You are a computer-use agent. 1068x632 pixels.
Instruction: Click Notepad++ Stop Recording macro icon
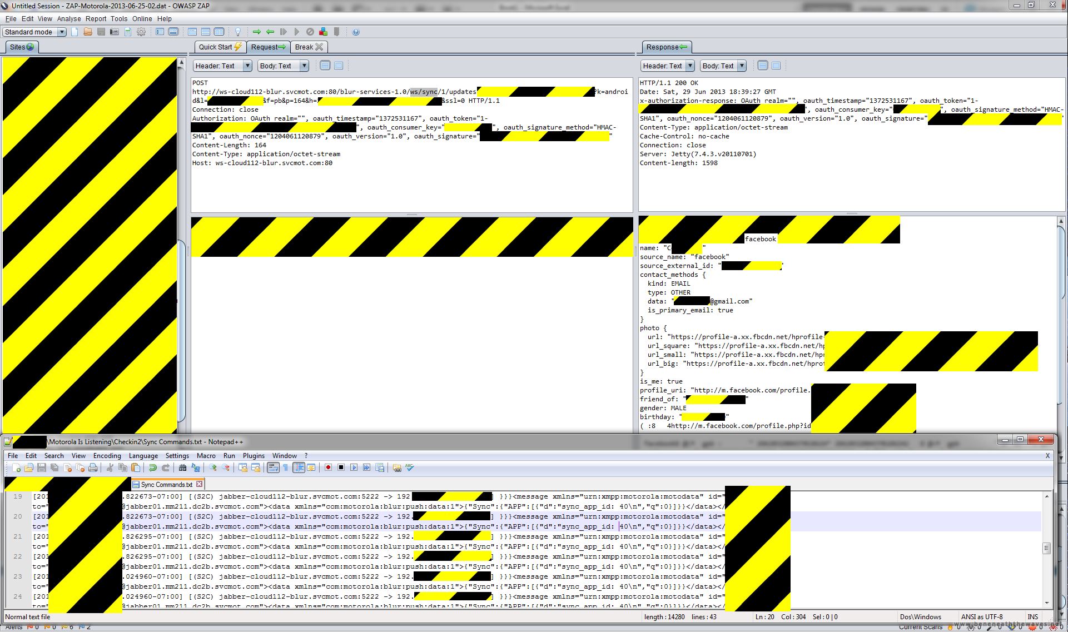click(x=341, y=468)
